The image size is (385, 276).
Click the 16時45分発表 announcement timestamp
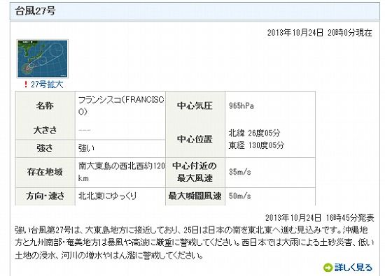point(319,218)
